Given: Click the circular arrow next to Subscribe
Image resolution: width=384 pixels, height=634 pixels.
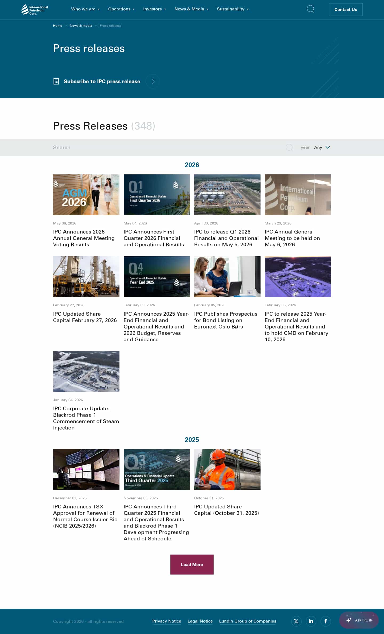Looking at the screenshot, I should [x=153, y=81].
